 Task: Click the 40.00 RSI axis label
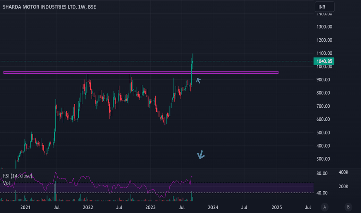(322, 193)
